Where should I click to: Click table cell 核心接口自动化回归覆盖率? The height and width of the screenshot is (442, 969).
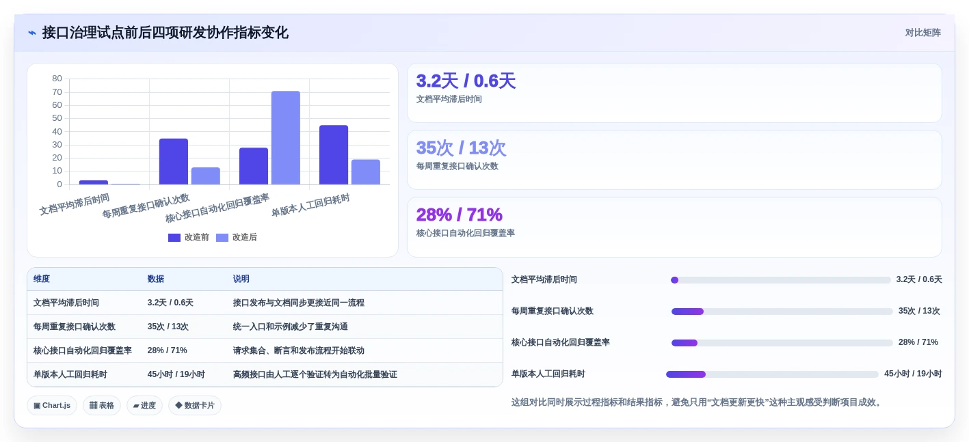tap(83, 350)
